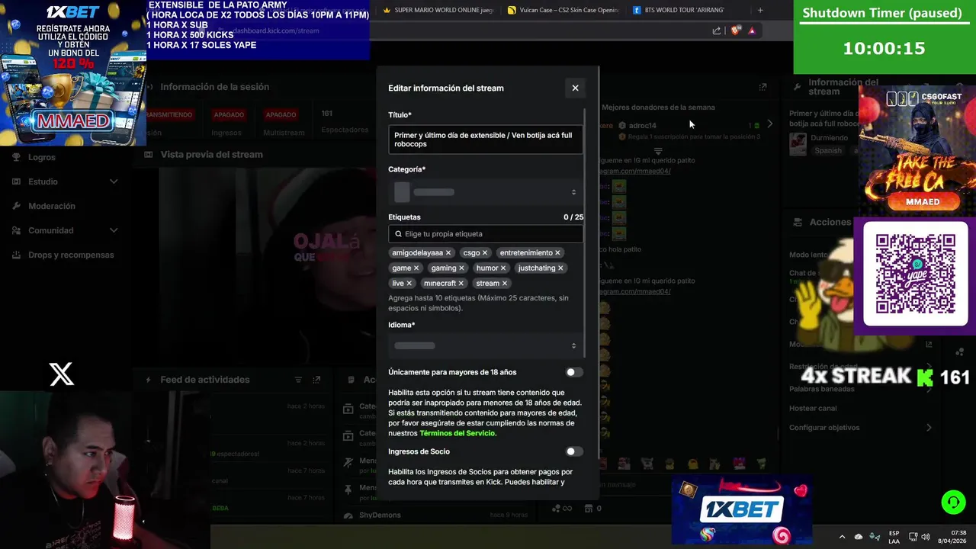
Task: Filter the Feed de actividades
Action: point(298,380)
